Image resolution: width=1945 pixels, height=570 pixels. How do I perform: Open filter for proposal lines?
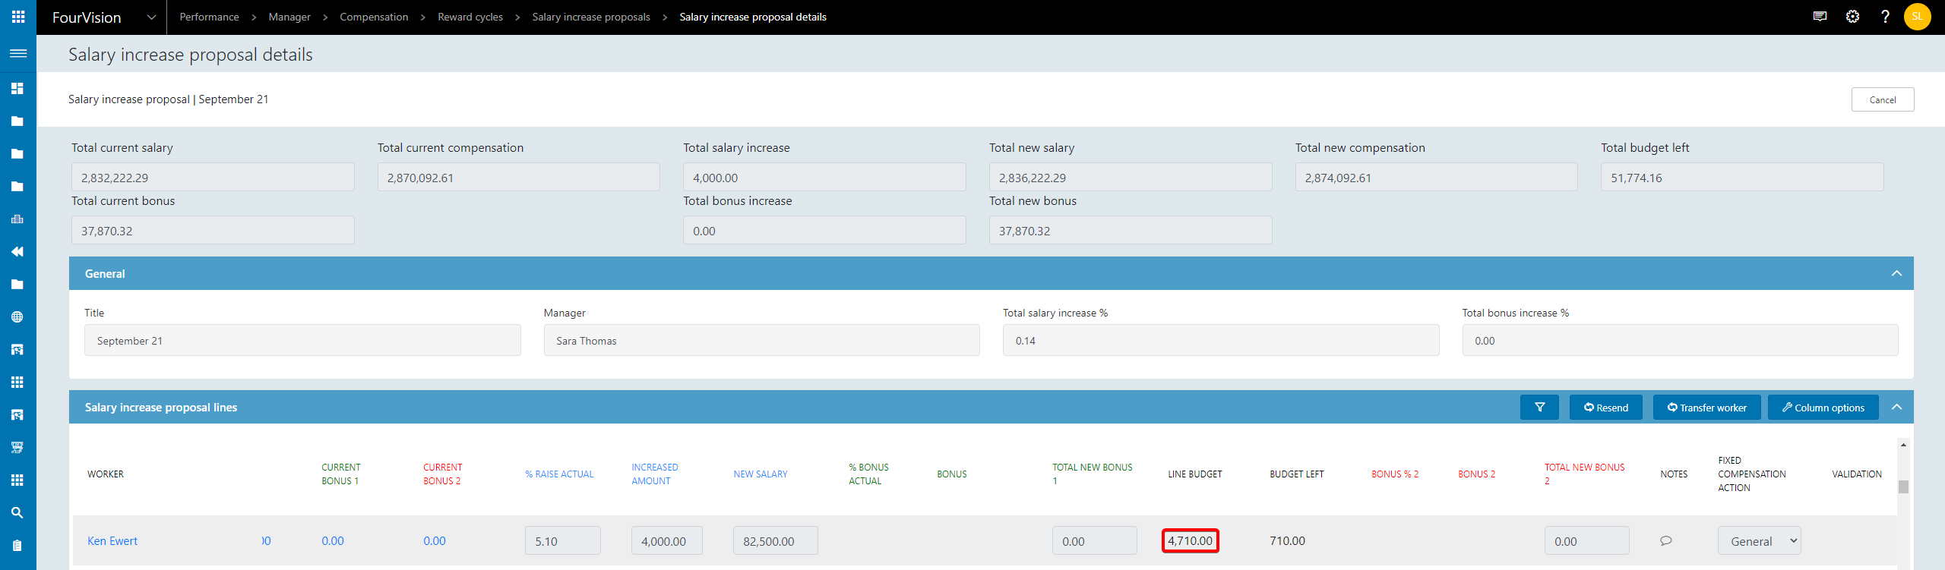click(x=1539, y=408)
